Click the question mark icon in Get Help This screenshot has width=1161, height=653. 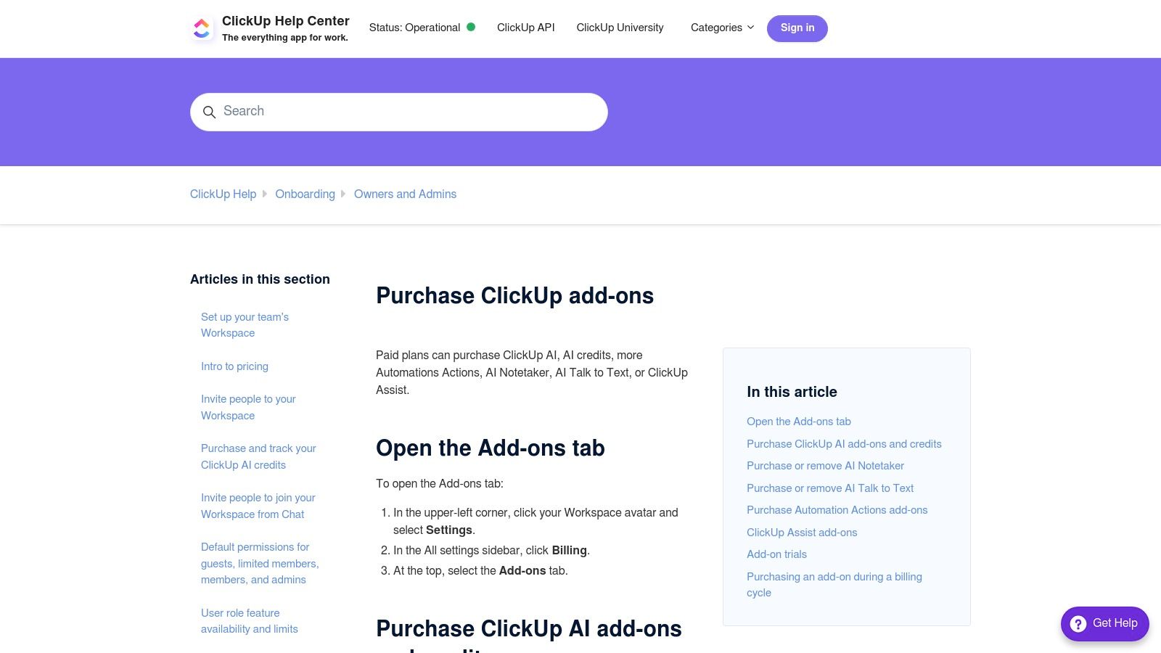point(1078,624)
